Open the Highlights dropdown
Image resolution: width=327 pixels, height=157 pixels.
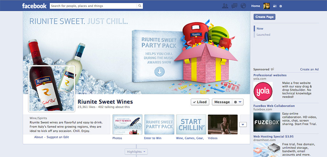[x=136, y=152]
